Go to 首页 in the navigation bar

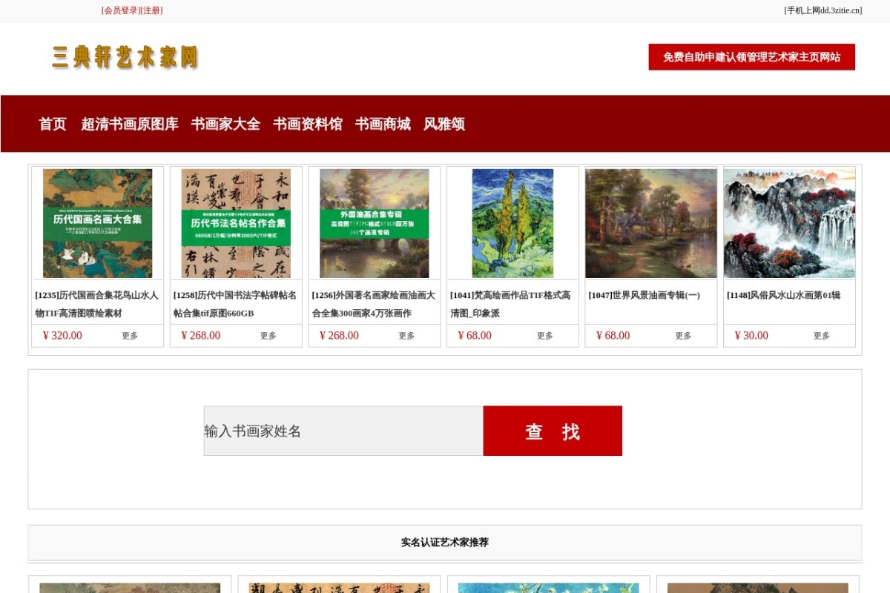[x=53, y=124]
